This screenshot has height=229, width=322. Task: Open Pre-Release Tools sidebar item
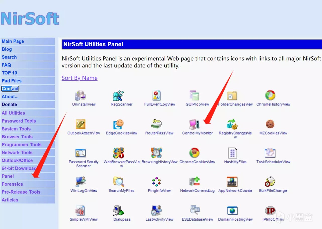tap(28, 192)
